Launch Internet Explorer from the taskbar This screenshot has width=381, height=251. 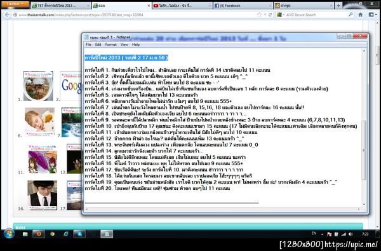pos(65,234)
